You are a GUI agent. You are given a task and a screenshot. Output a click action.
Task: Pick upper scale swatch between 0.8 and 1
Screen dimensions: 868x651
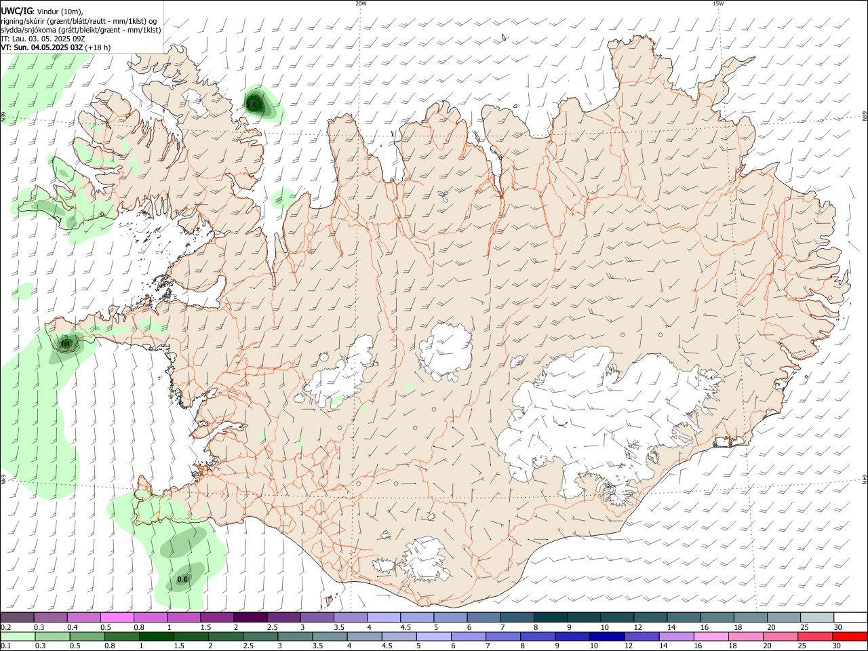click(150, 617)
